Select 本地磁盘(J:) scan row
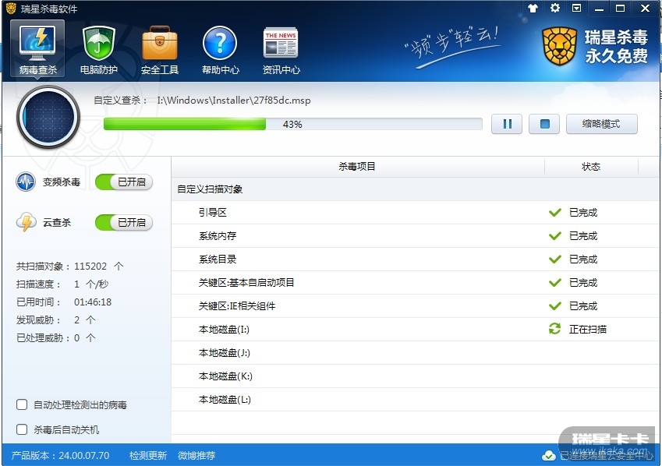The image size is (662, 466). [x=415, y=352]
